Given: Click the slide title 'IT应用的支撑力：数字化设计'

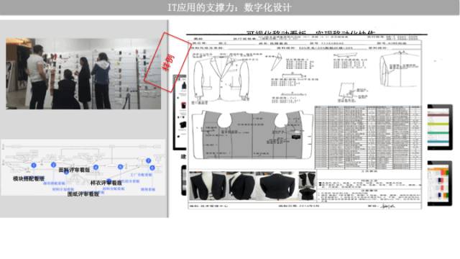Looking at the screenshot, I should point(230,7).
